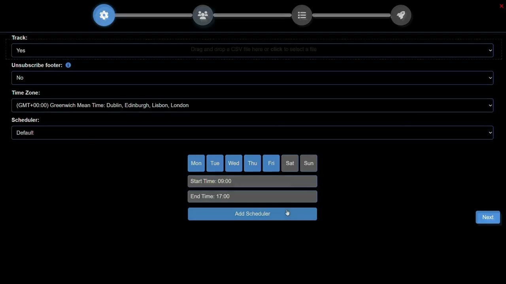The image size is (506, 284).
Task: Click the CSV drag and drop area
Action: pos(253,49)
